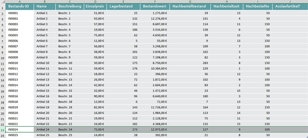Select cell IN0001
Screen dimensions: 308x138
tap(20, 13)
